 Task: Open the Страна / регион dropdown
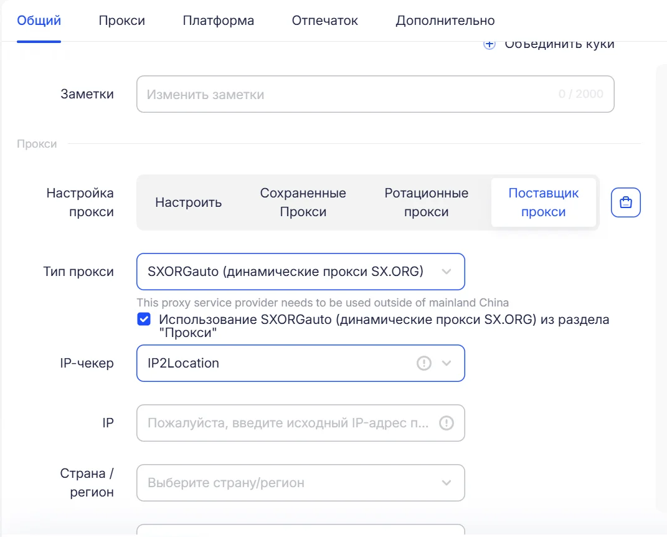pyautogui.click(x=300, y=483)
